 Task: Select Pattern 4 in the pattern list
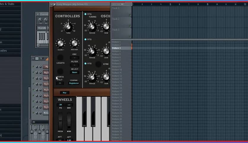(x=121, y=51)
